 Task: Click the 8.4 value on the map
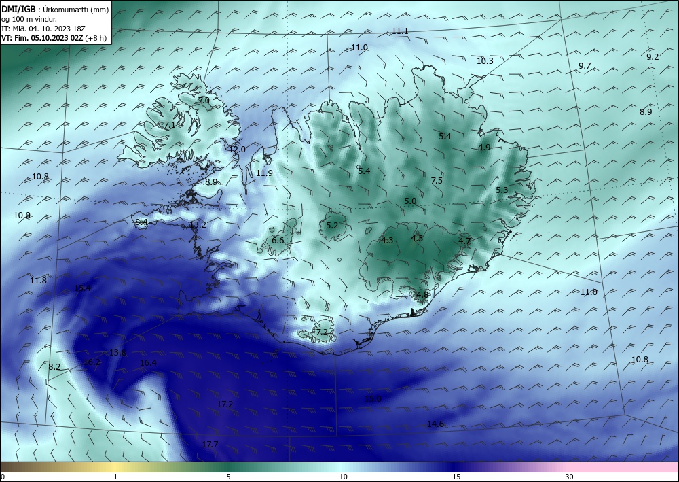point(142,222)
